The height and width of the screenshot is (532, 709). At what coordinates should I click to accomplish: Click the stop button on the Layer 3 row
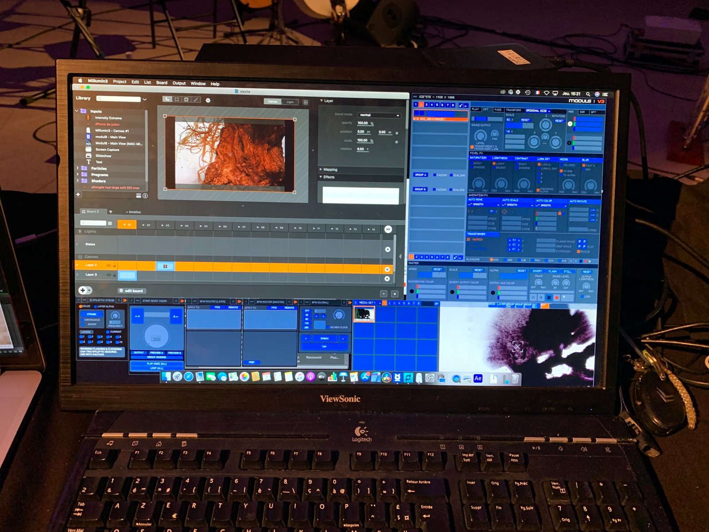coord(387,279)
